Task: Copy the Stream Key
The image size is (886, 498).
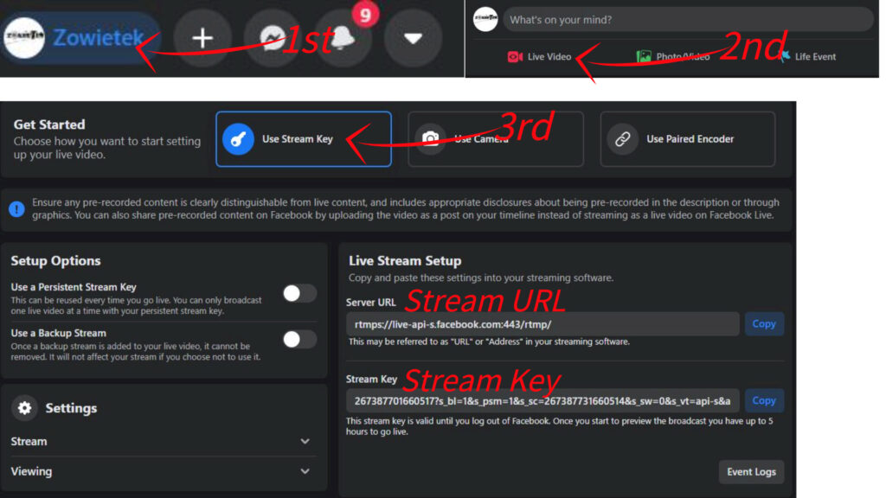Action: [764, 401]
